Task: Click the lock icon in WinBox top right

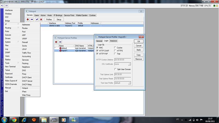Action: click(x=217, y=6)
